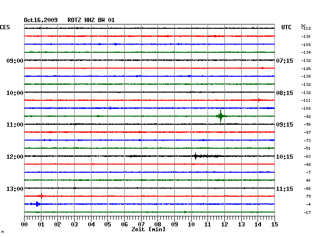The height and width of the screenshot is (237, 313).
Task: Click the DC value -92
Action: point(307,117)
